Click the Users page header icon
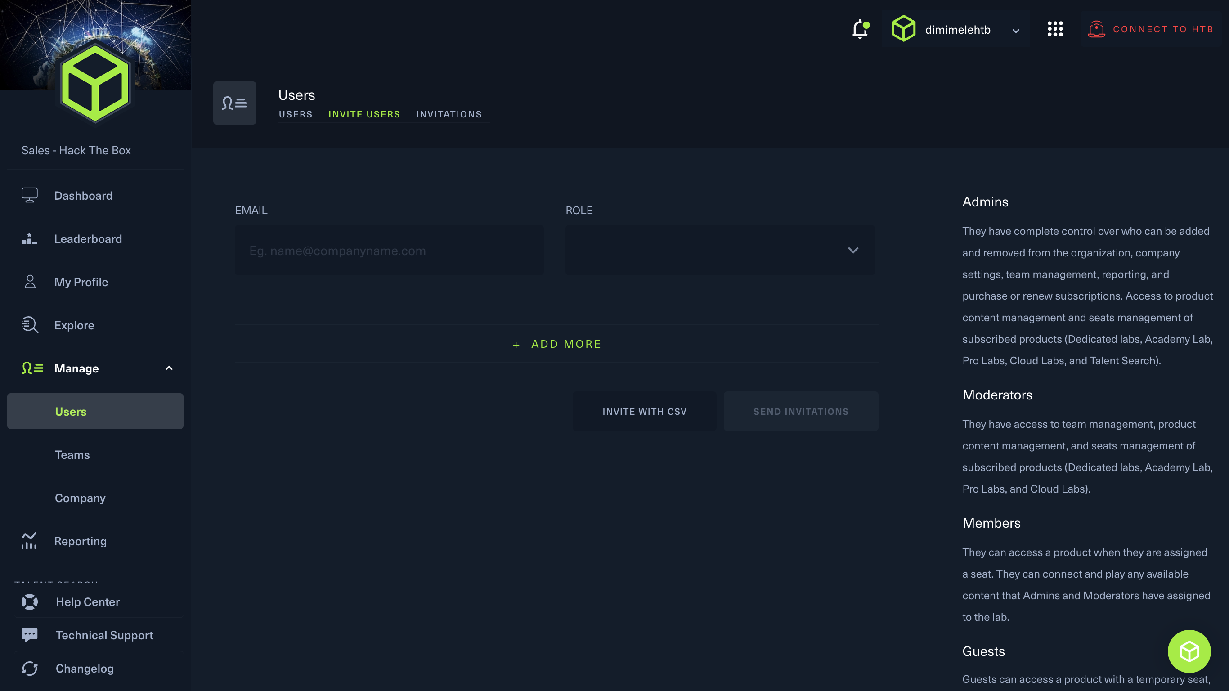 [x=234, y=103]
